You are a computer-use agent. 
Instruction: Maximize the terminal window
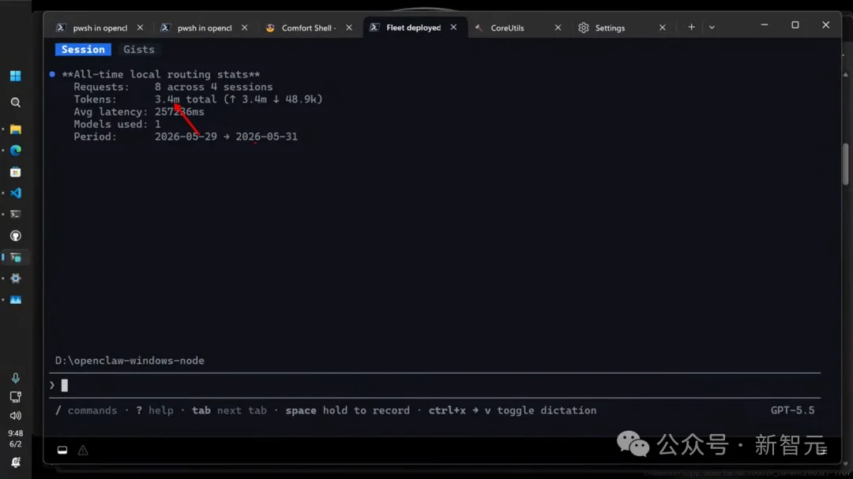pos(795,25)
